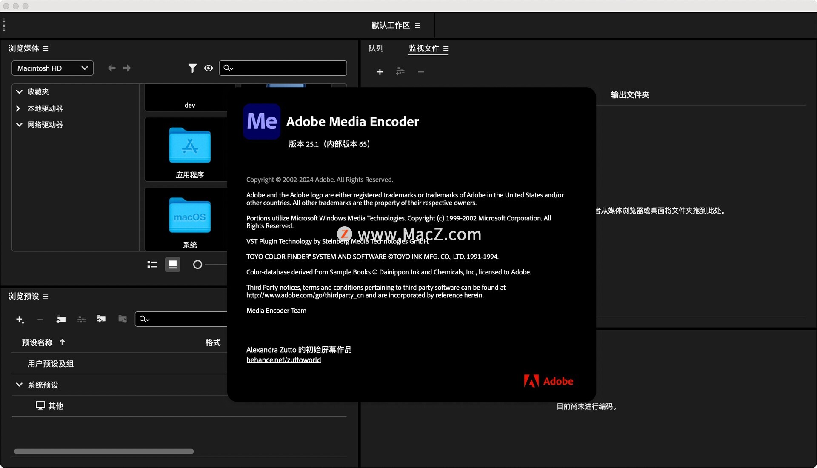Switch to the 队列 queue tab
This screenshot has height=468, width=817.
[376, 49]
